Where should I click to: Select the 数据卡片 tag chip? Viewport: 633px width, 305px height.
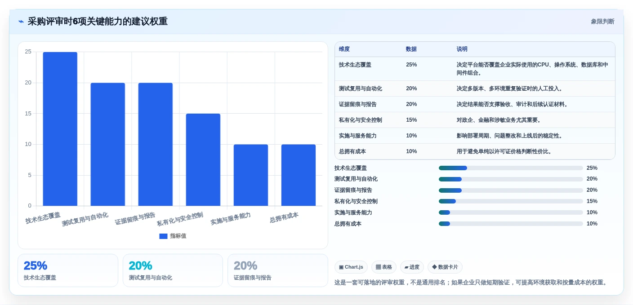coord(445,267)
